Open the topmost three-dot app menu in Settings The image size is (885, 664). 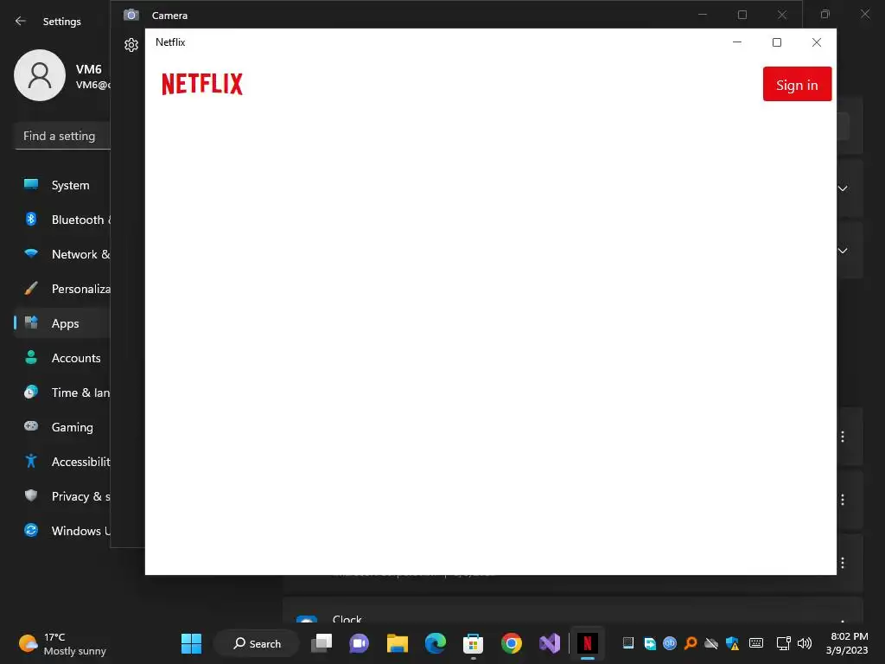point(843,437)
